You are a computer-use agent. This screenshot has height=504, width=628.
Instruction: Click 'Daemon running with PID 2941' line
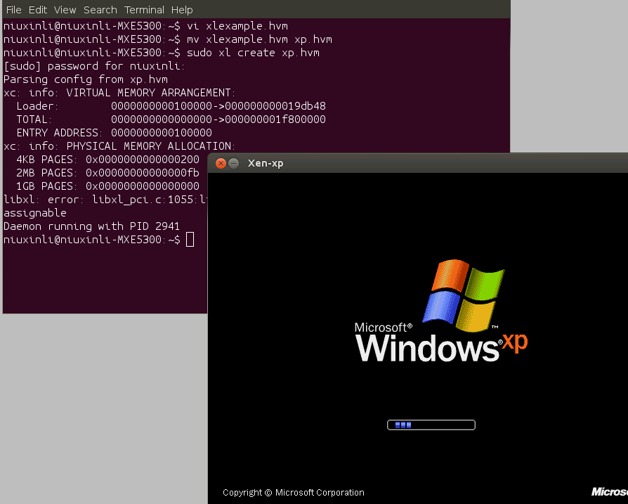(91, 226)
